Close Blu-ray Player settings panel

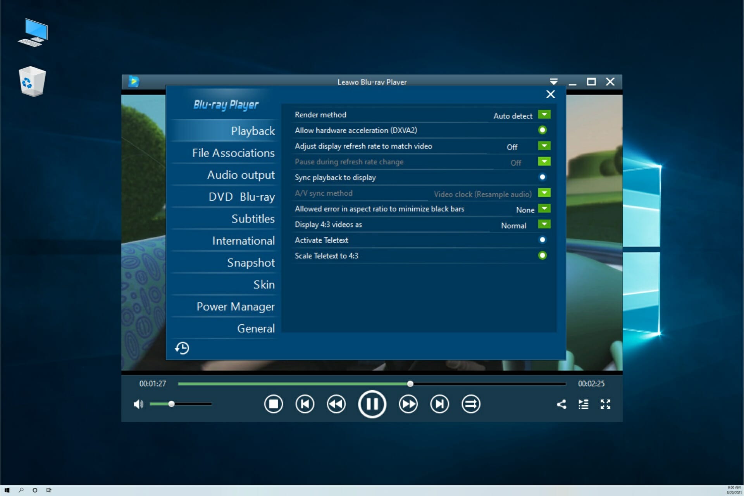(550, 94)
